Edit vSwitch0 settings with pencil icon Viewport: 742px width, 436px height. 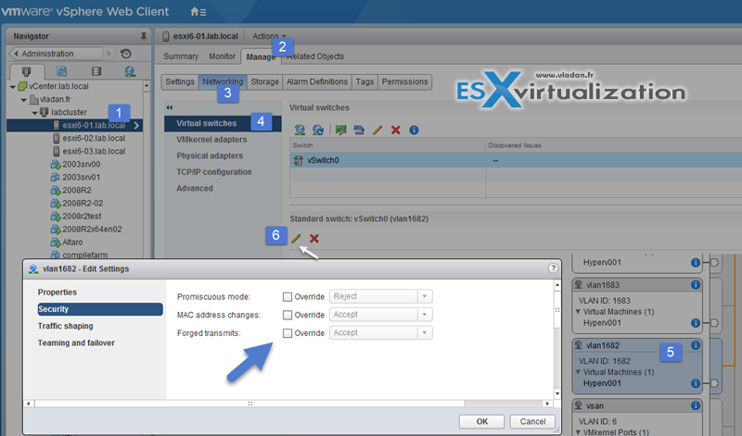[x=377, y=130]
